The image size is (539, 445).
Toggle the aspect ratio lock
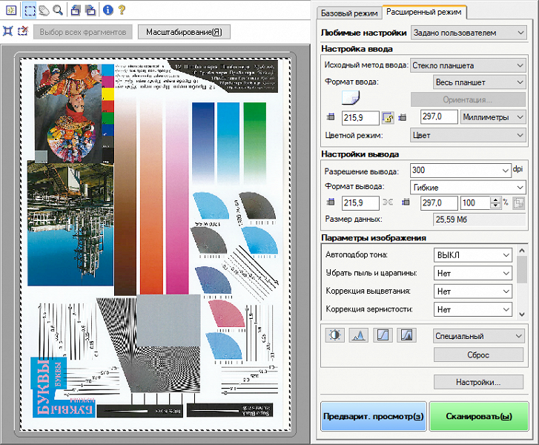pyautogui.click(x=387, y=117)
